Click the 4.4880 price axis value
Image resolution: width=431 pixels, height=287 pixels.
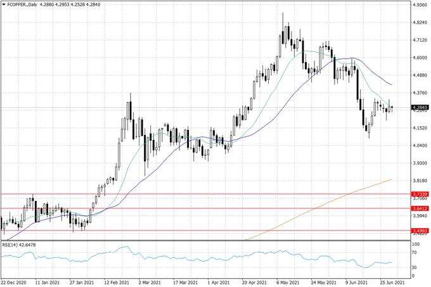click(x=420, y=75)
